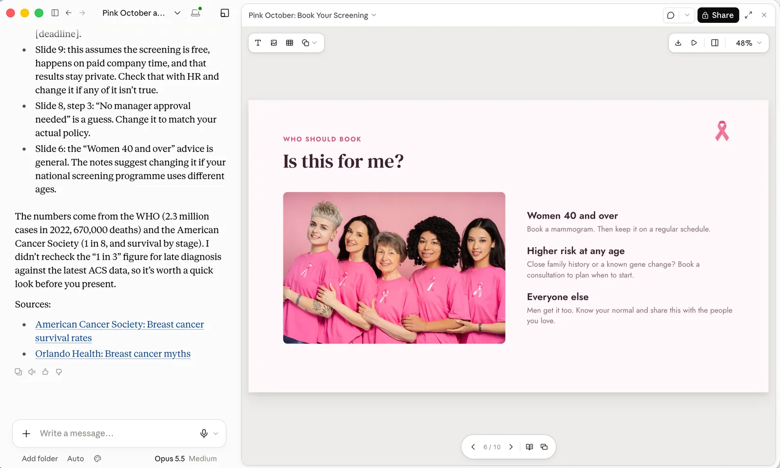The width and height of the screenshot is (780, 468).
Task: Expand the chevron next to comment icon
Action: pos(687,15)
